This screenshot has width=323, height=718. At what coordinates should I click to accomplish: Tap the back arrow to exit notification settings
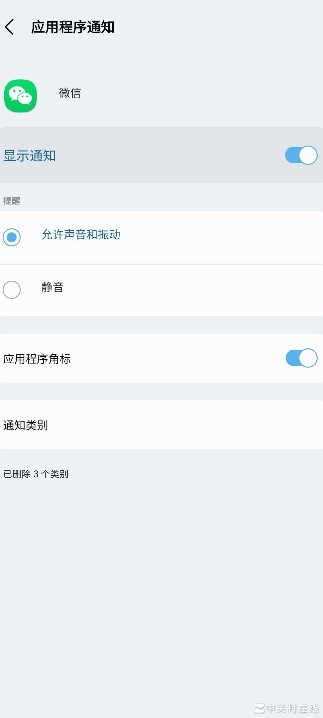point(10,28)
